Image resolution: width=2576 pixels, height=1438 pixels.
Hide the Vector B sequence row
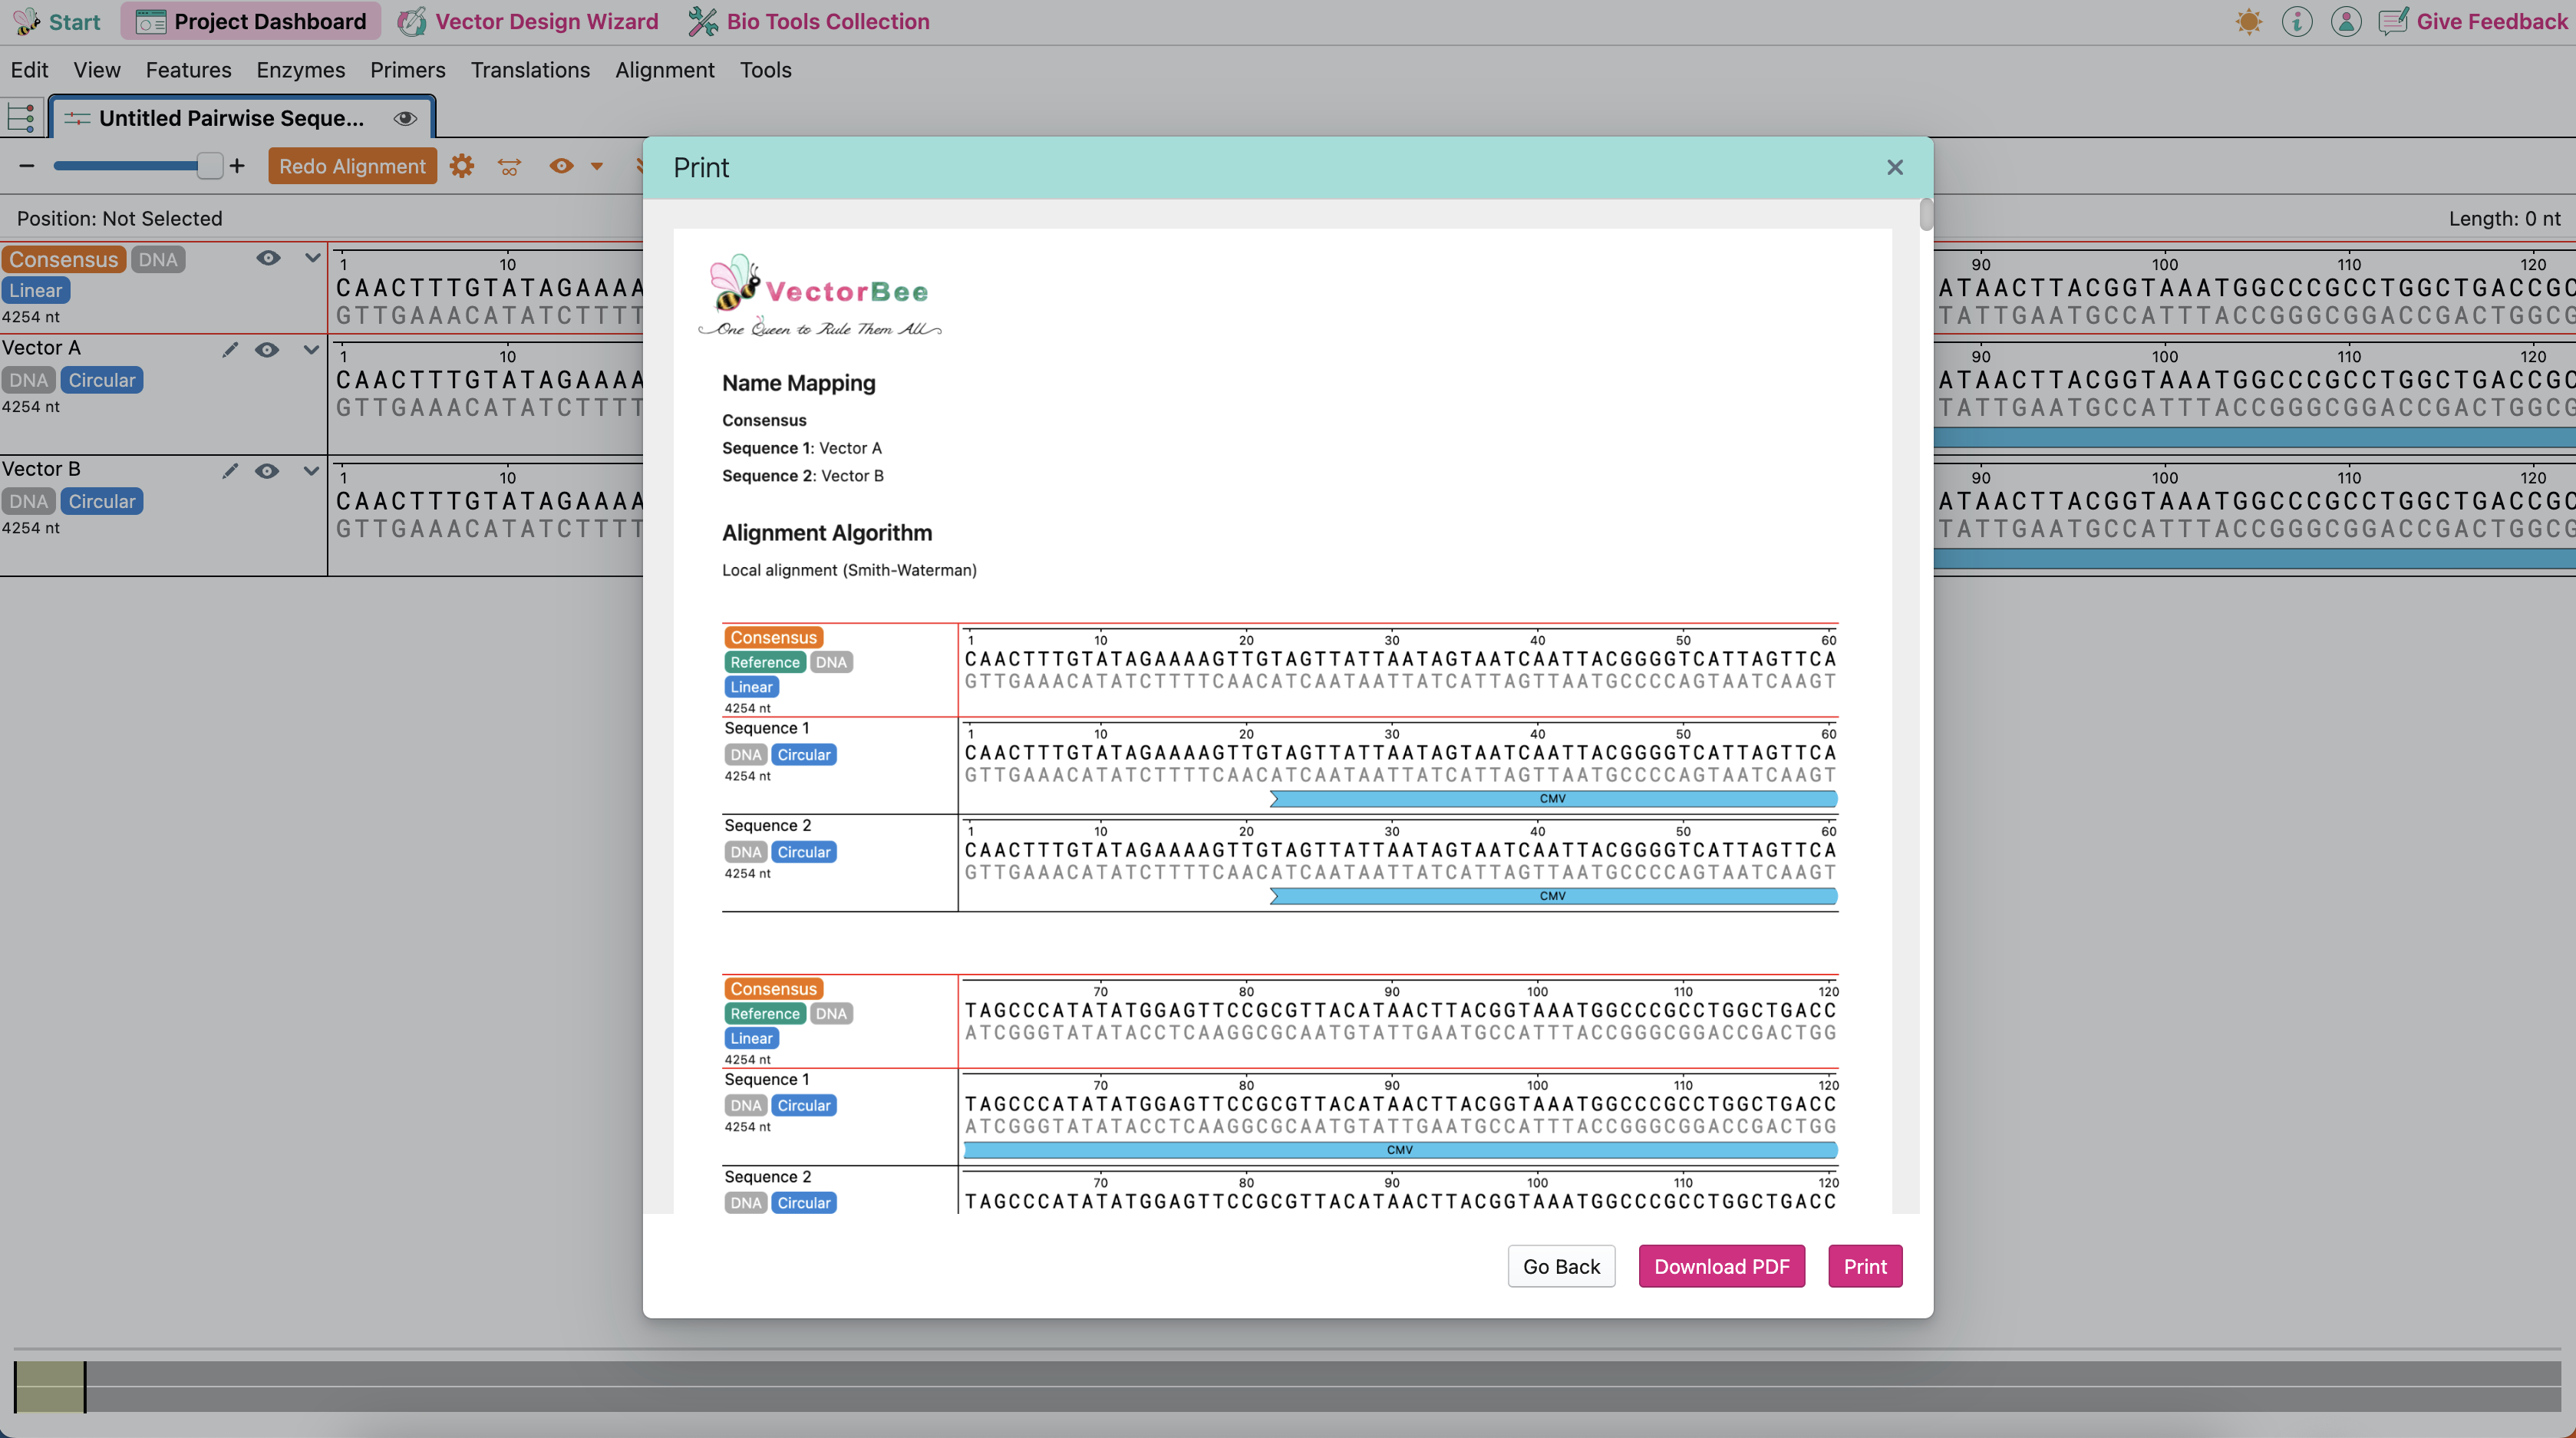tap(266, 470)
